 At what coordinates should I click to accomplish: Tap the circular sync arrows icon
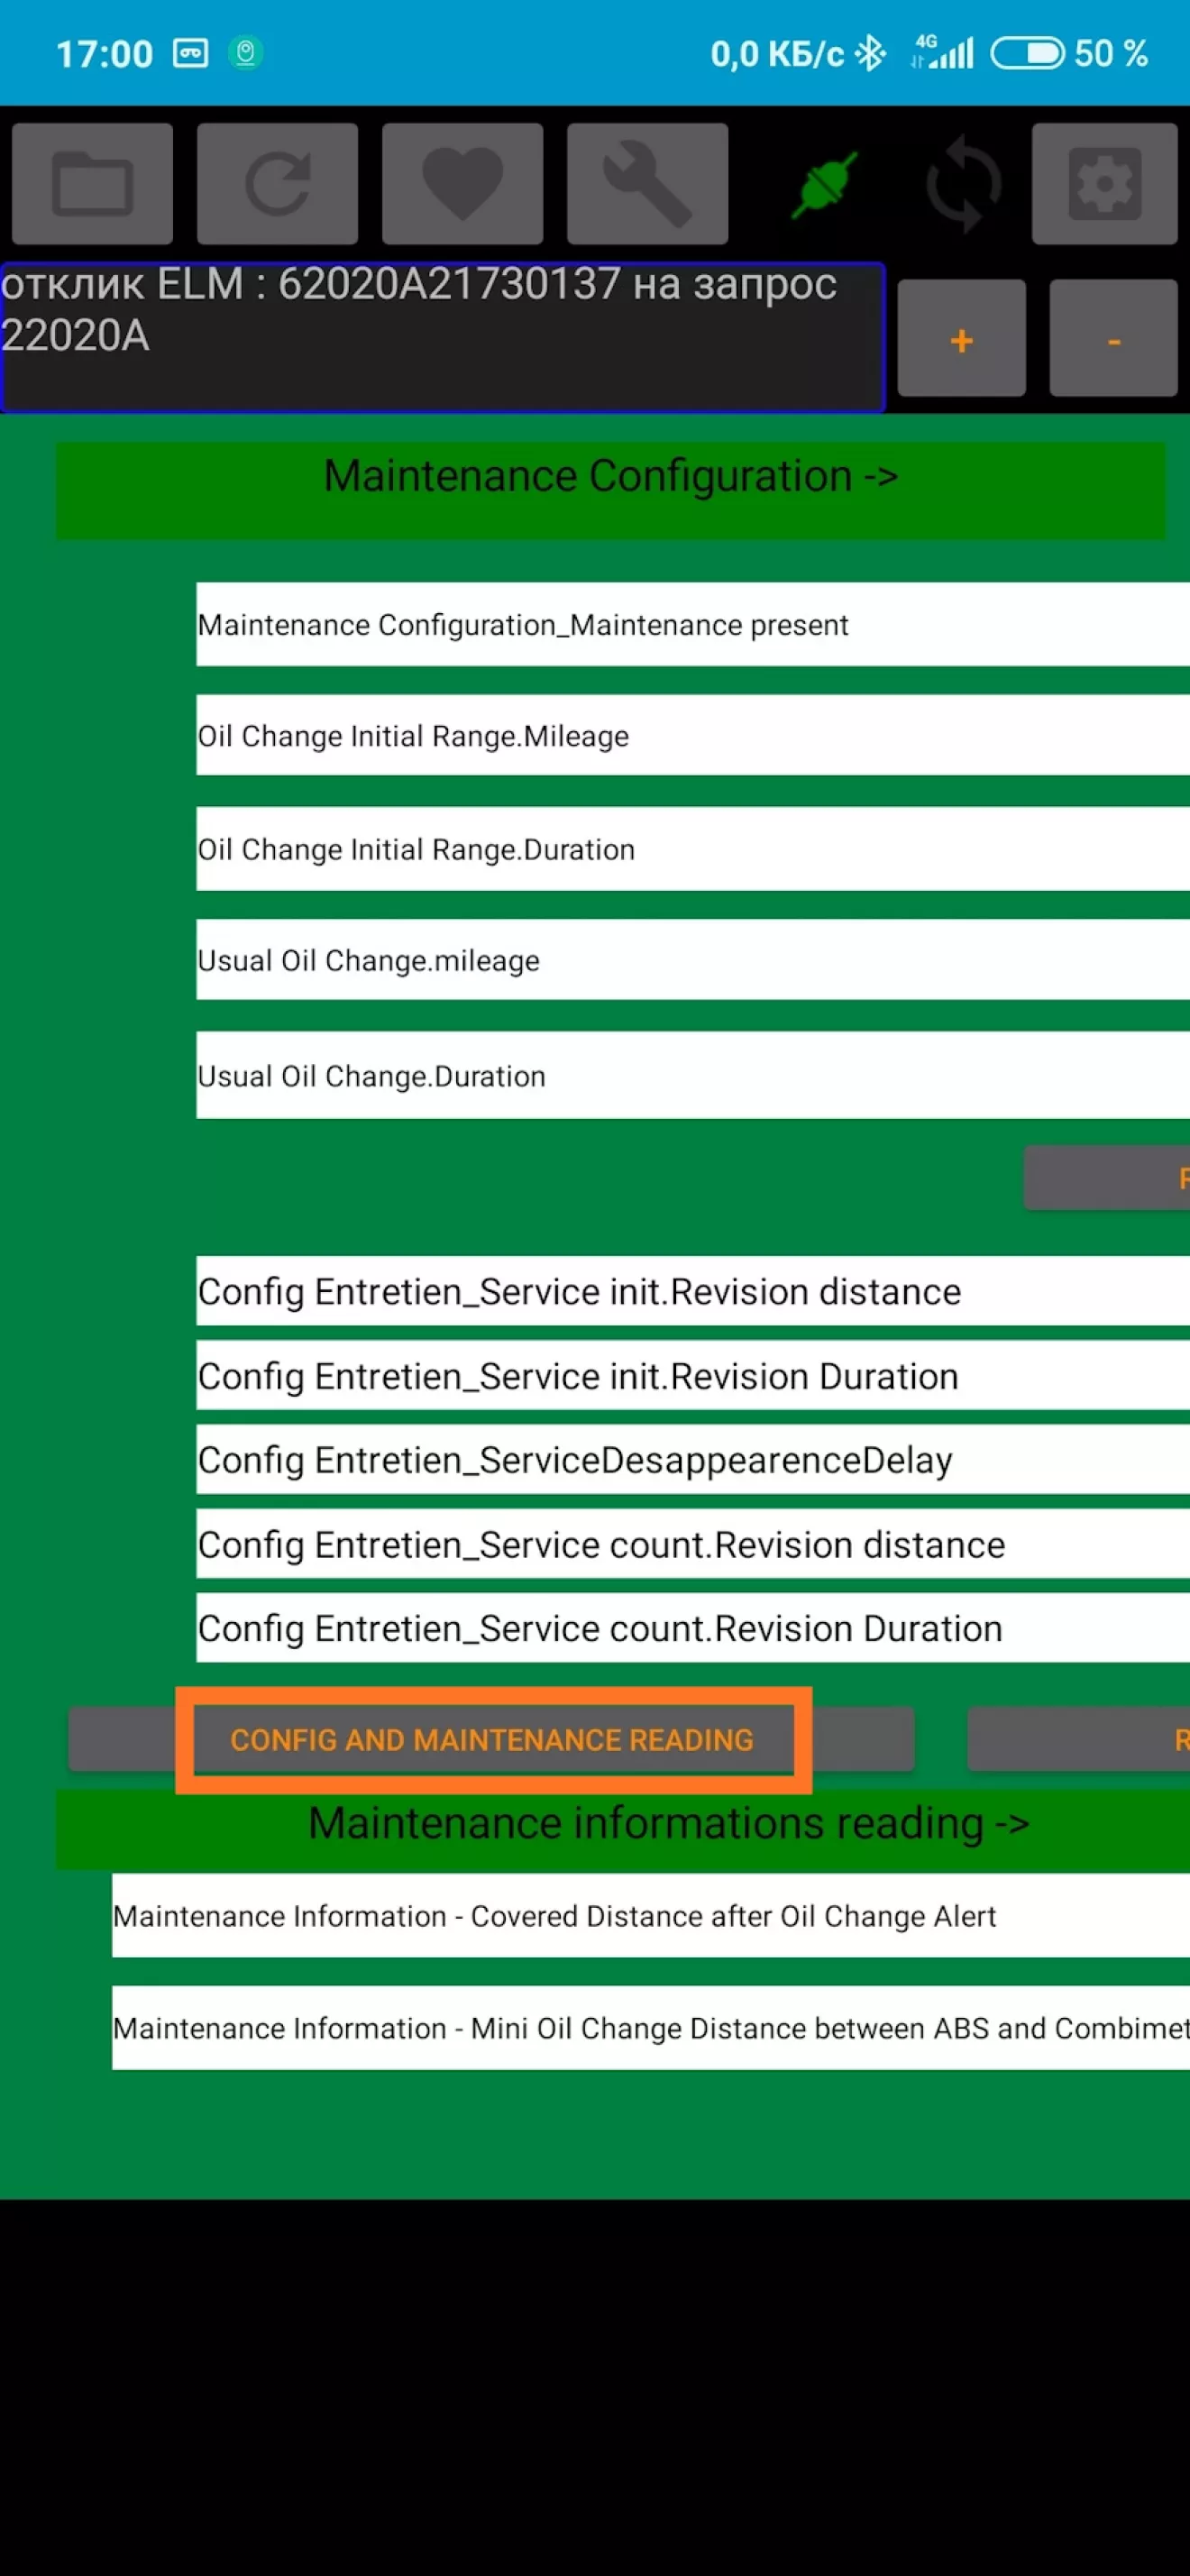963,184
